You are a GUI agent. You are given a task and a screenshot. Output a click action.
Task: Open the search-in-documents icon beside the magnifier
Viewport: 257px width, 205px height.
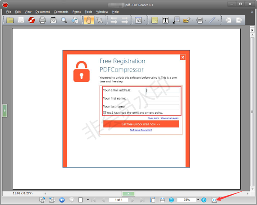(x=75, y=20)
